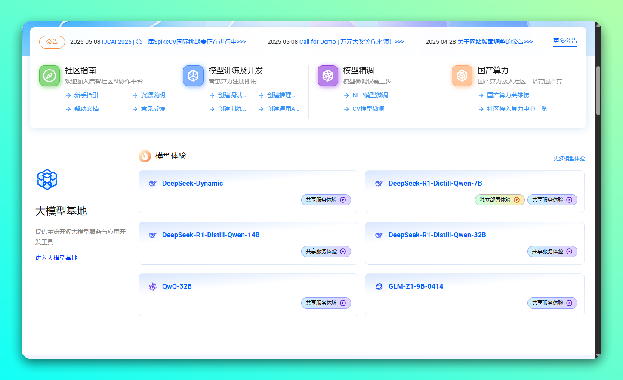623x380 pixels.
Task: Open the GLM-Z1-9B-0414 model title
Action: click(x=416, y=287)
